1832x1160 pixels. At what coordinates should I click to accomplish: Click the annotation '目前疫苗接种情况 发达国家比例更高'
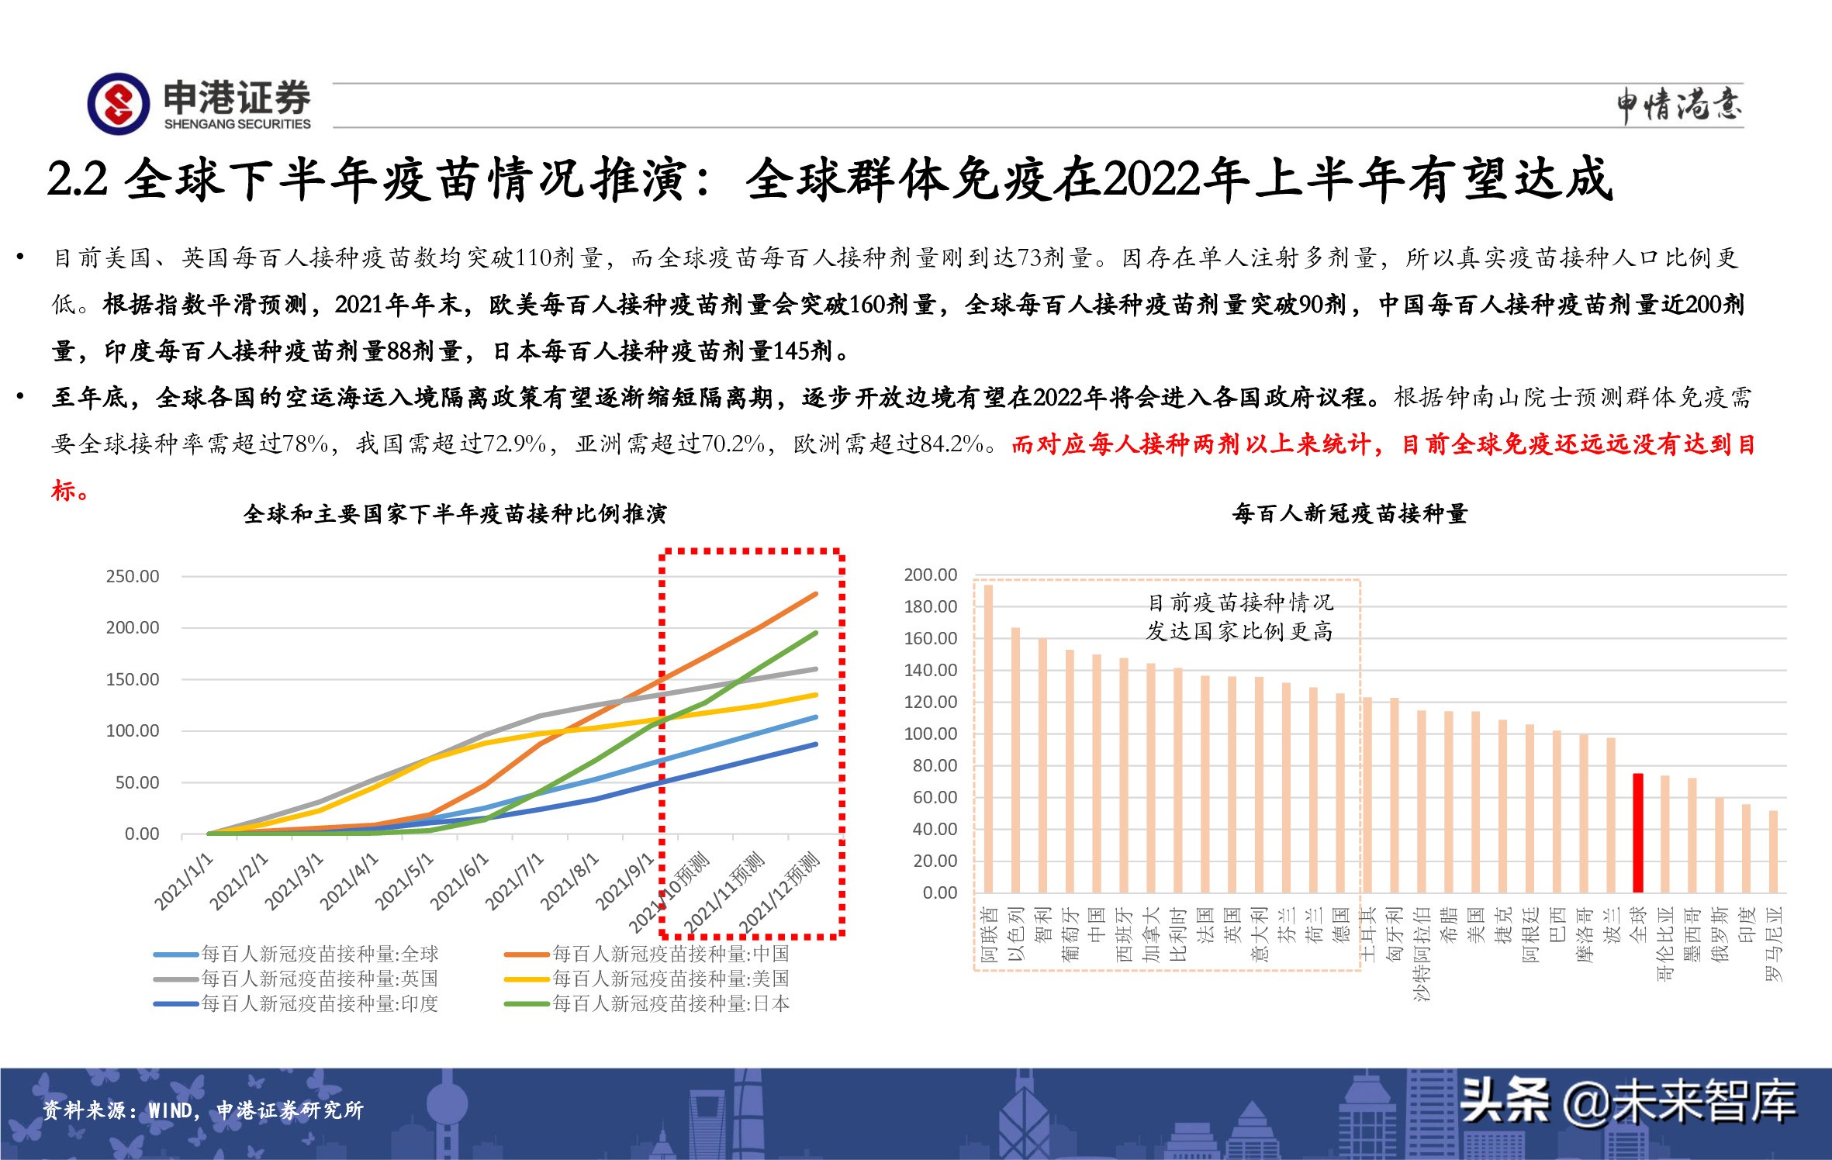pos(1239,616)
